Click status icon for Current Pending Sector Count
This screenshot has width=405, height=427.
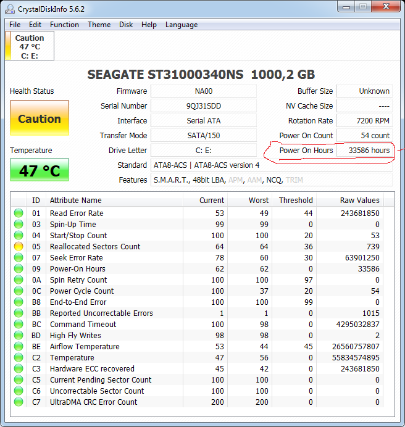(x=19, y=379)
